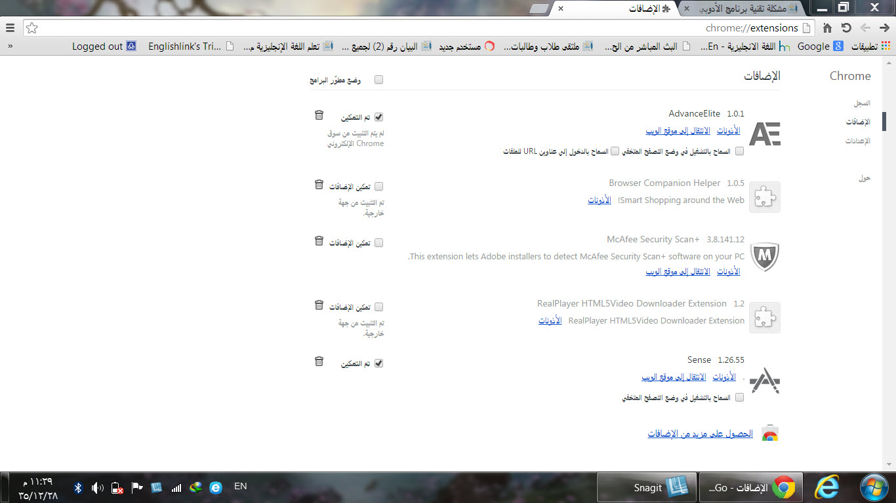
Task: Uncheck the enabled checkbox for AdvanceElite
Action: click(378, 117)
